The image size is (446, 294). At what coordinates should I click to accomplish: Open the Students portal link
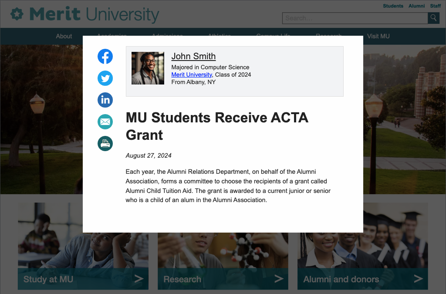[x=393, y=6]
